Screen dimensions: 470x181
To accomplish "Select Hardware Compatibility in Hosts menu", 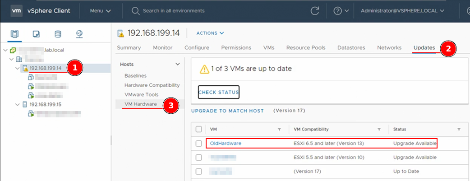I will click(x=152, y=85).
